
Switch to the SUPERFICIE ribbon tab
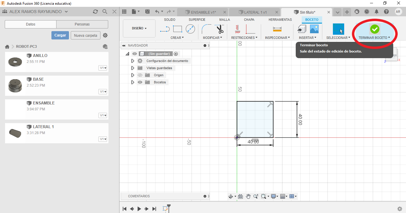click(197, 20)
